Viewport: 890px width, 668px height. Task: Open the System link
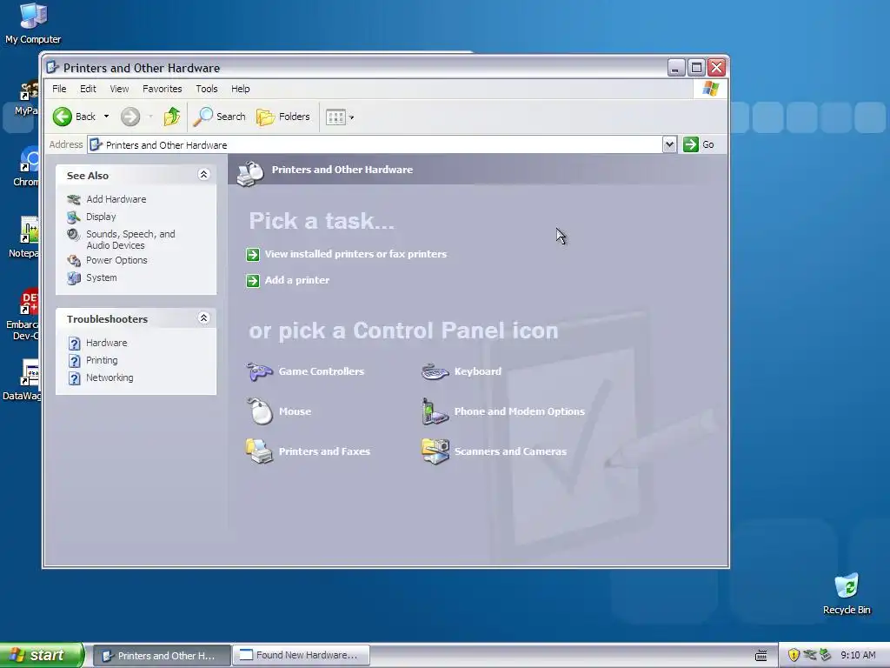(102, 277)
